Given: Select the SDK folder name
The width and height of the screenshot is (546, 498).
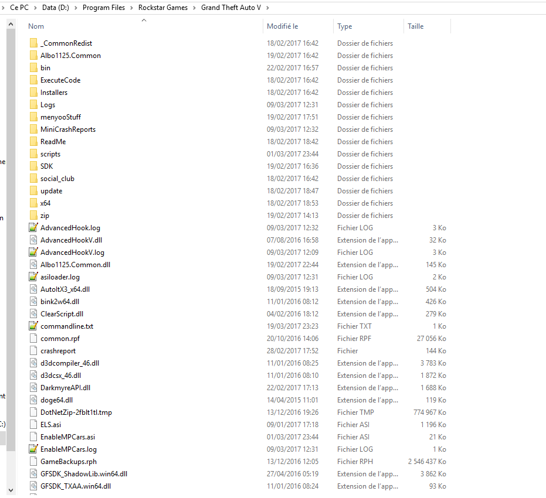Looking at the screenshot, I should (x=47, y=166).
